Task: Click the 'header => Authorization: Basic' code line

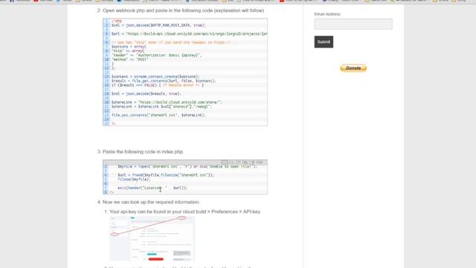Action: coord(156,55)
